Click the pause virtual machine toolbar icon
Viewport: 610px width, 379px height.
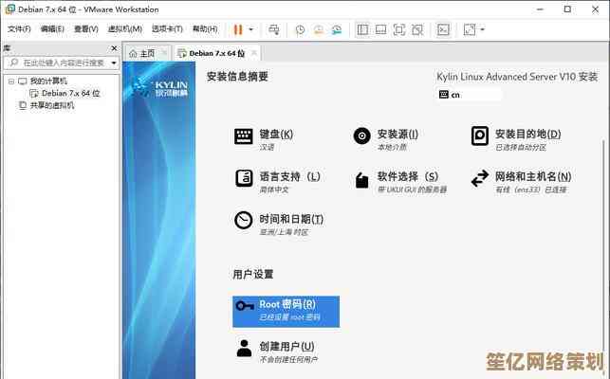[x=237, y=29]
